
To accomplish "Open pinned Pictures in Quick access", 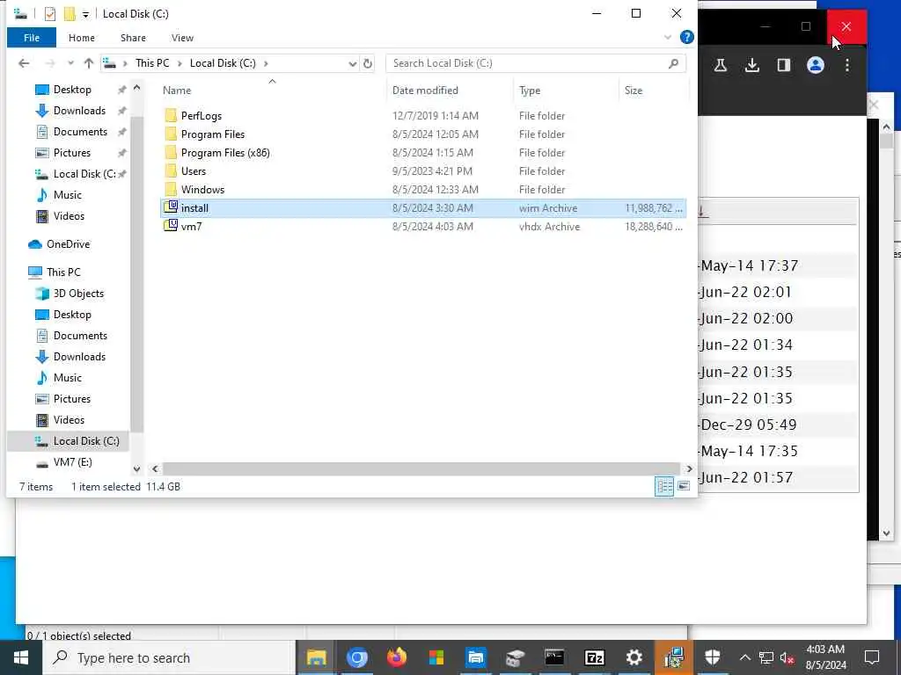I will 72,153.
